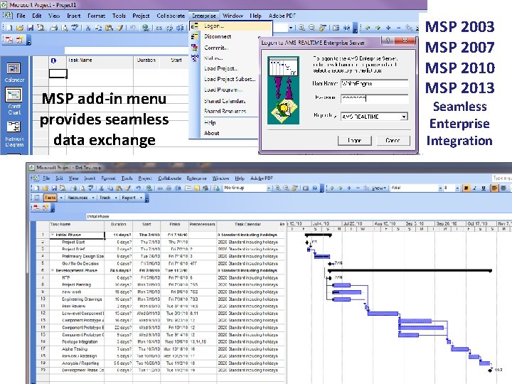Click in the User Name field
The width and height of the screenshot is (512, 384).
pyautogui.click(x=374, y=84)
